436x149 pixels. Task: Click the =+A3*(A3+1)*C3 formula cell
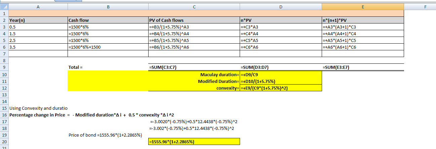pos(362,27)
